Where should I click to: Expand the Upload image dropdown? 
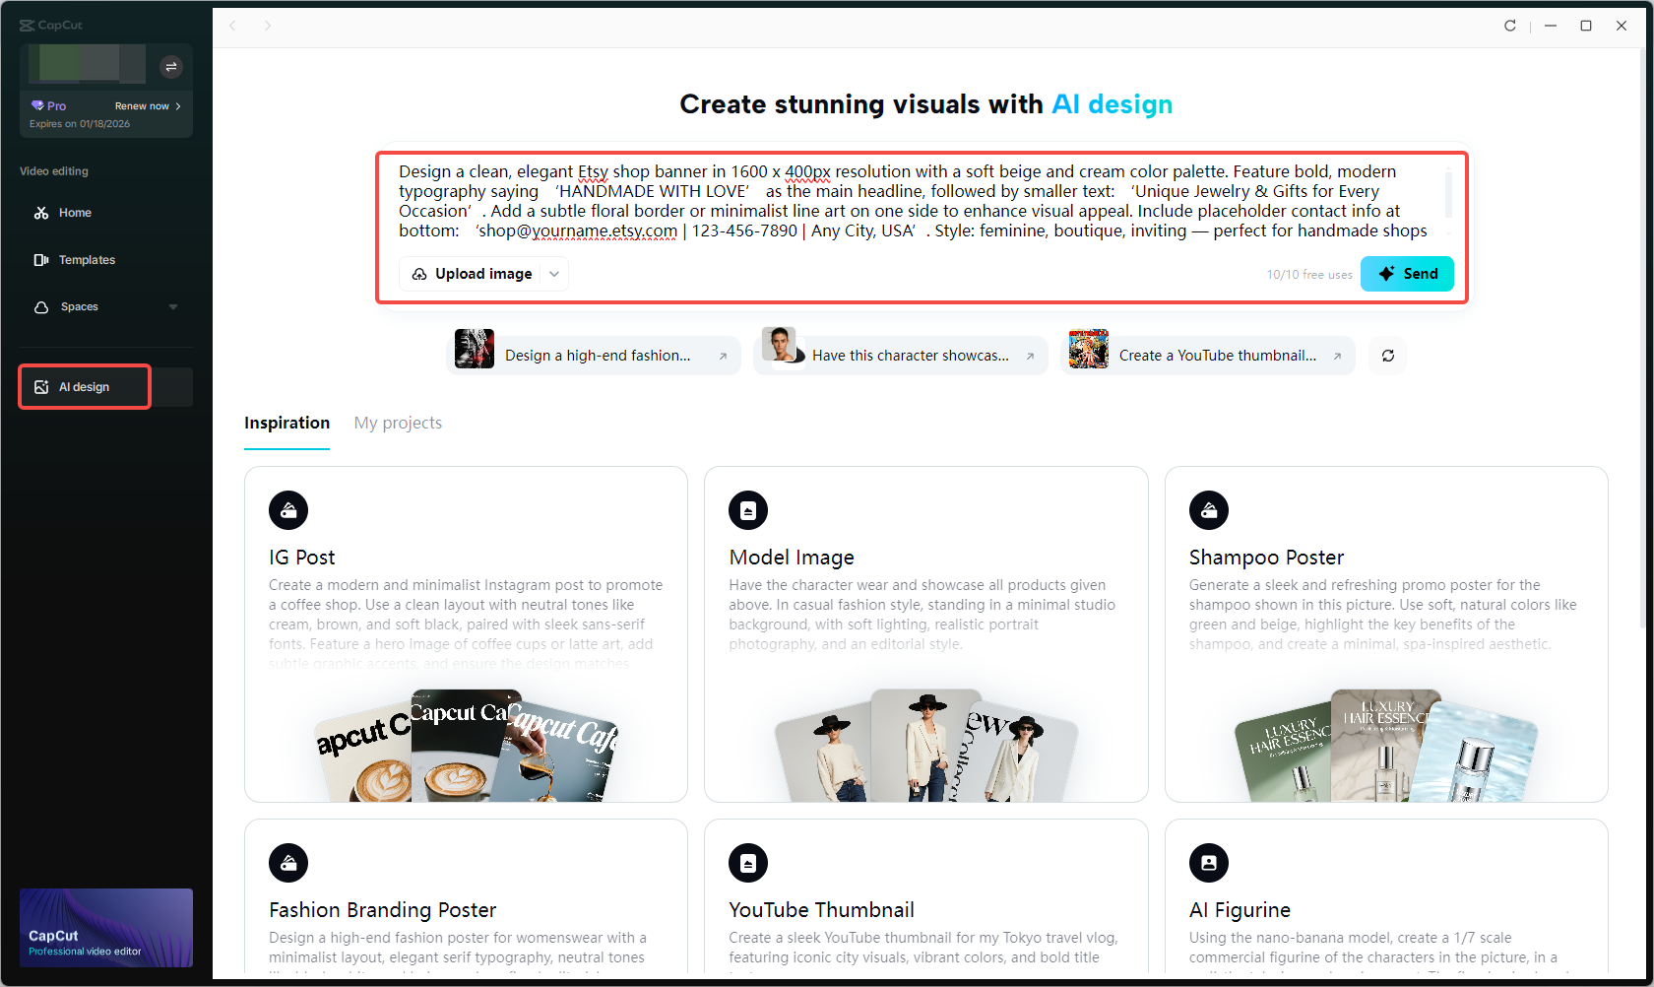point(554,273)
